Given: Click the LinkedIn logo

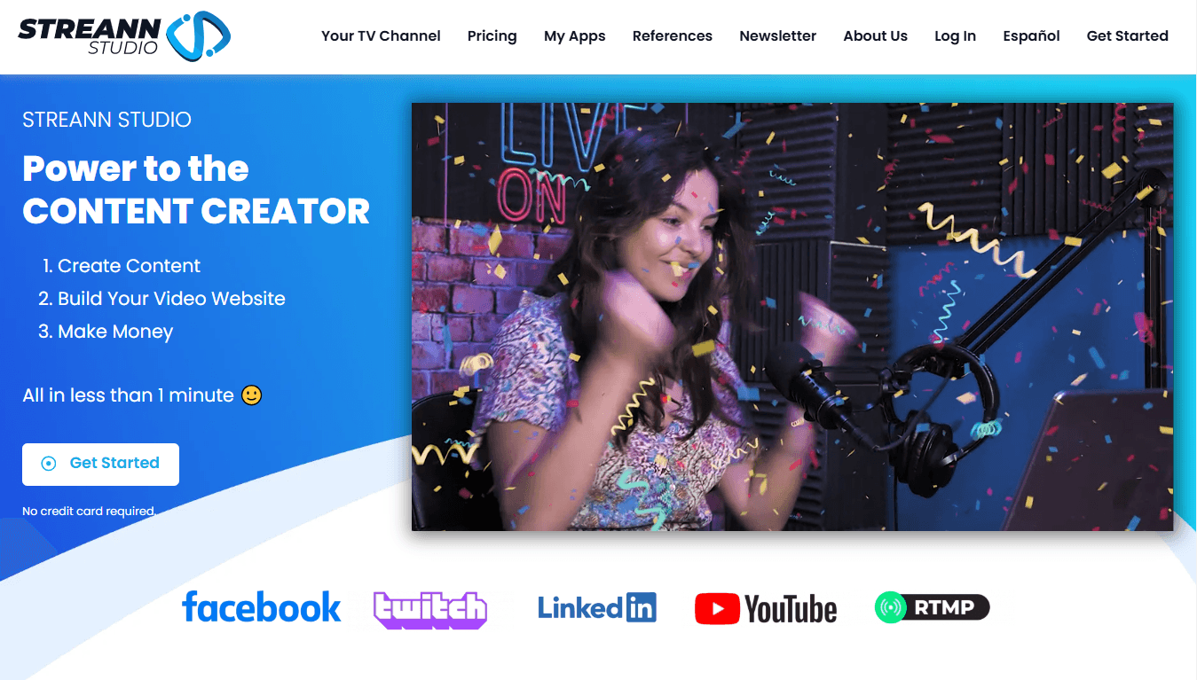Looking at the screenshot, I should click(596, 607).
